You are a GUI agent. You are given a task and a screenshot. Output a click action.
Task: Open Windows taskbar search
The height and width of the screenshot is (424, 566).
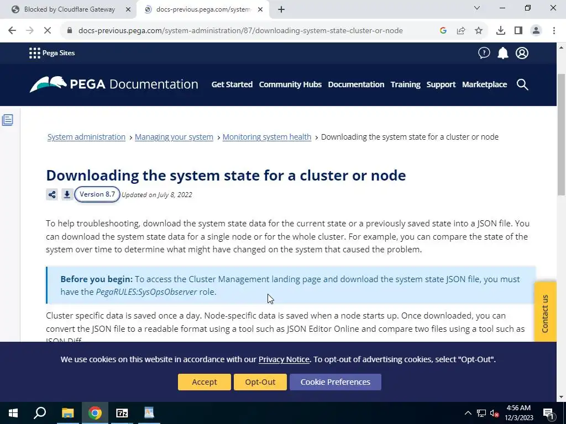[40, 413]
